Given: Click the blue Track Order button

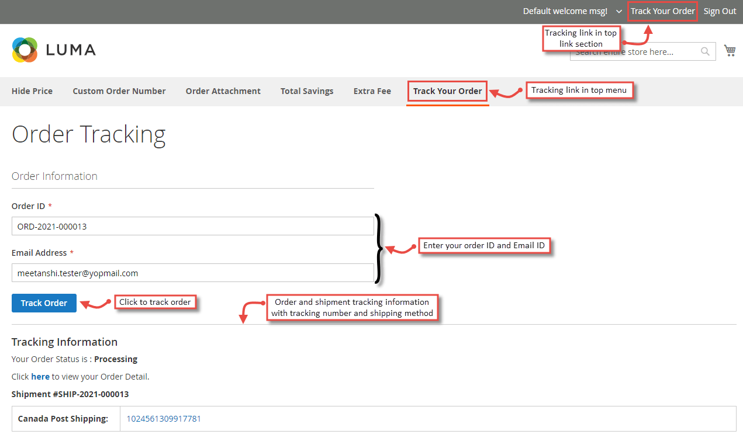Looking at the screenshot, I should 44,303.
